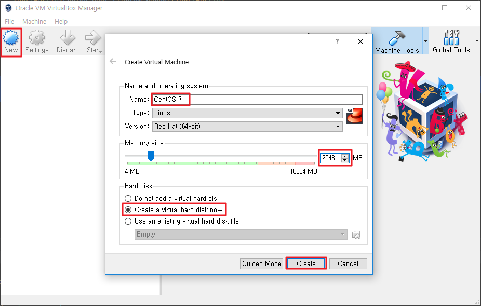Maximize the VirtualBox Manager window

[445, 8]
